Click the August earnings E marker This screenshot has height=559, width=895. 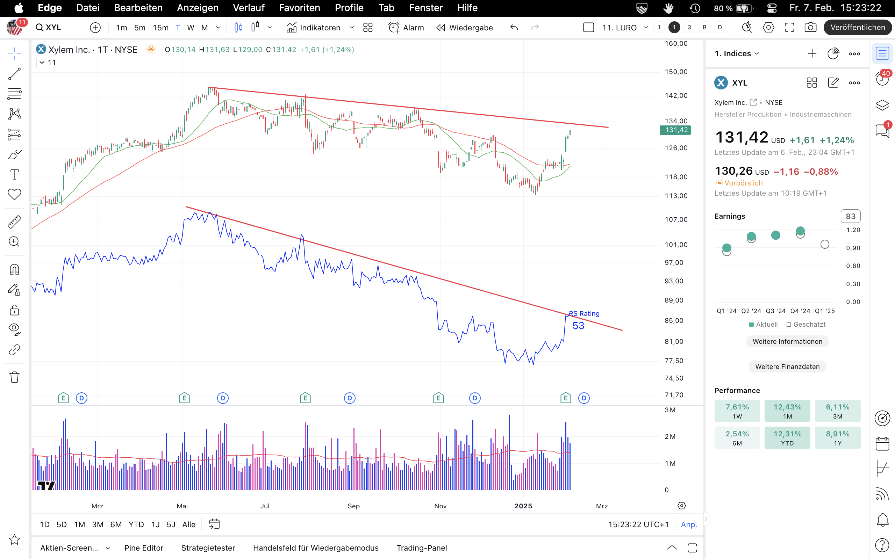click(x=305, y=398)
